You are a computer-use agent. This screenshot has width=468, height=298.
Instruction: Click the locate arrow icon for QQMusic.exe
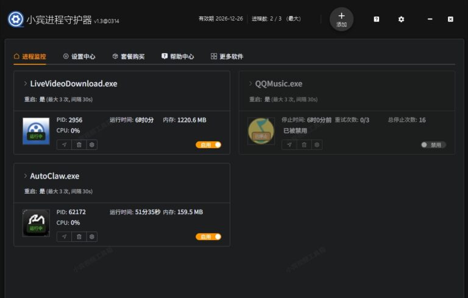289,145
